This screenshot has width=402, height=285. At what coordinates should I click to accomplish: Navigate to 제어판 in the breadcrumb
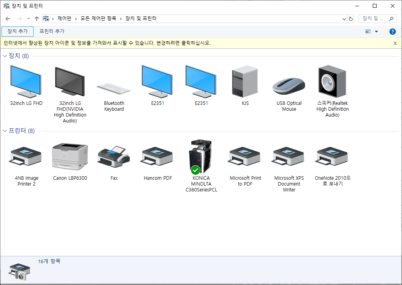coord(65,19)
